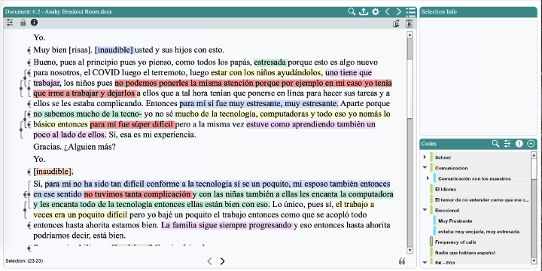Image resolution: width=542 pixels, height=271 pixels.
Task: Click the red-highlighted "no tuvimos tanta complicación" excerpt
Action: (x=138, y=194)
